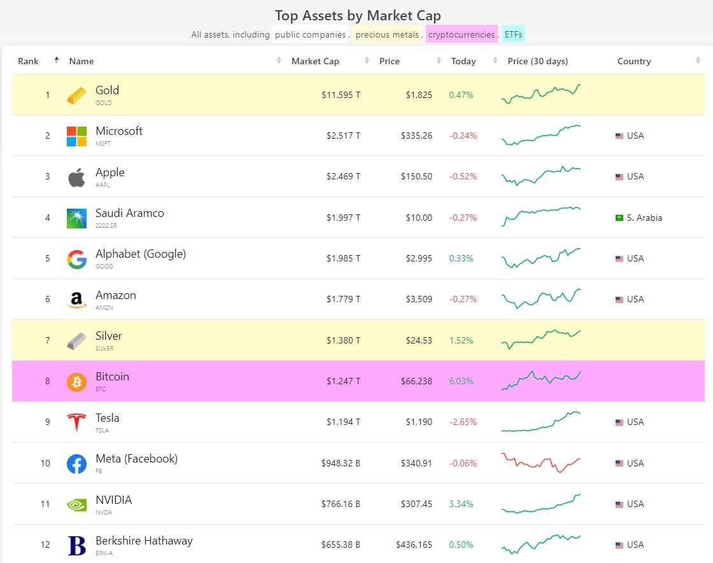Click the Bitcoin logo icon
713x563 pixels.
(76, 382)
